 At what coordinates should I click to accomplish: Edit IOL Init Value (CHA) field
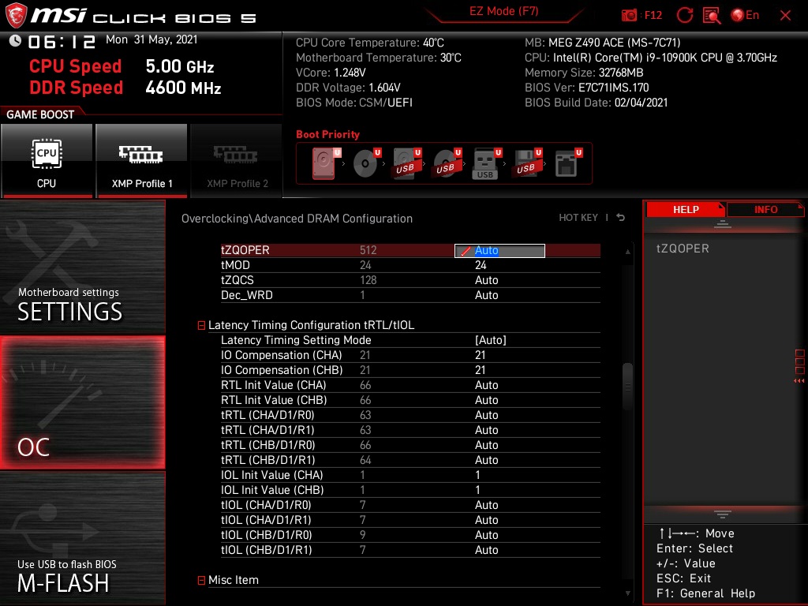477,474
